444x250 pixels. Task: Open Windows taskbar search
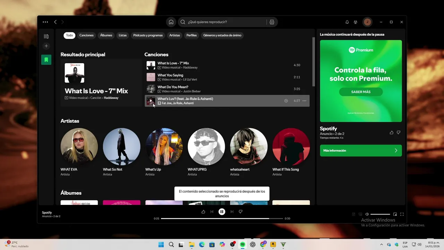click(x=171, y=244)
